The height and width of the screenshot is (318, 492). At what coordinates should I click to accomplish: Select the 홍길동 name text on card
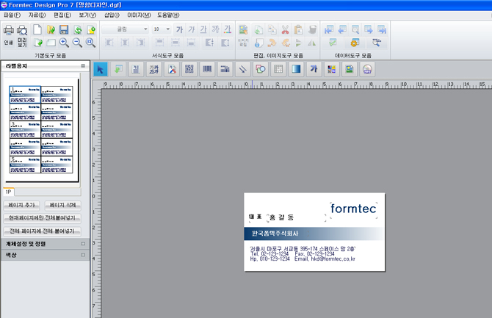[x=281, y=217]
